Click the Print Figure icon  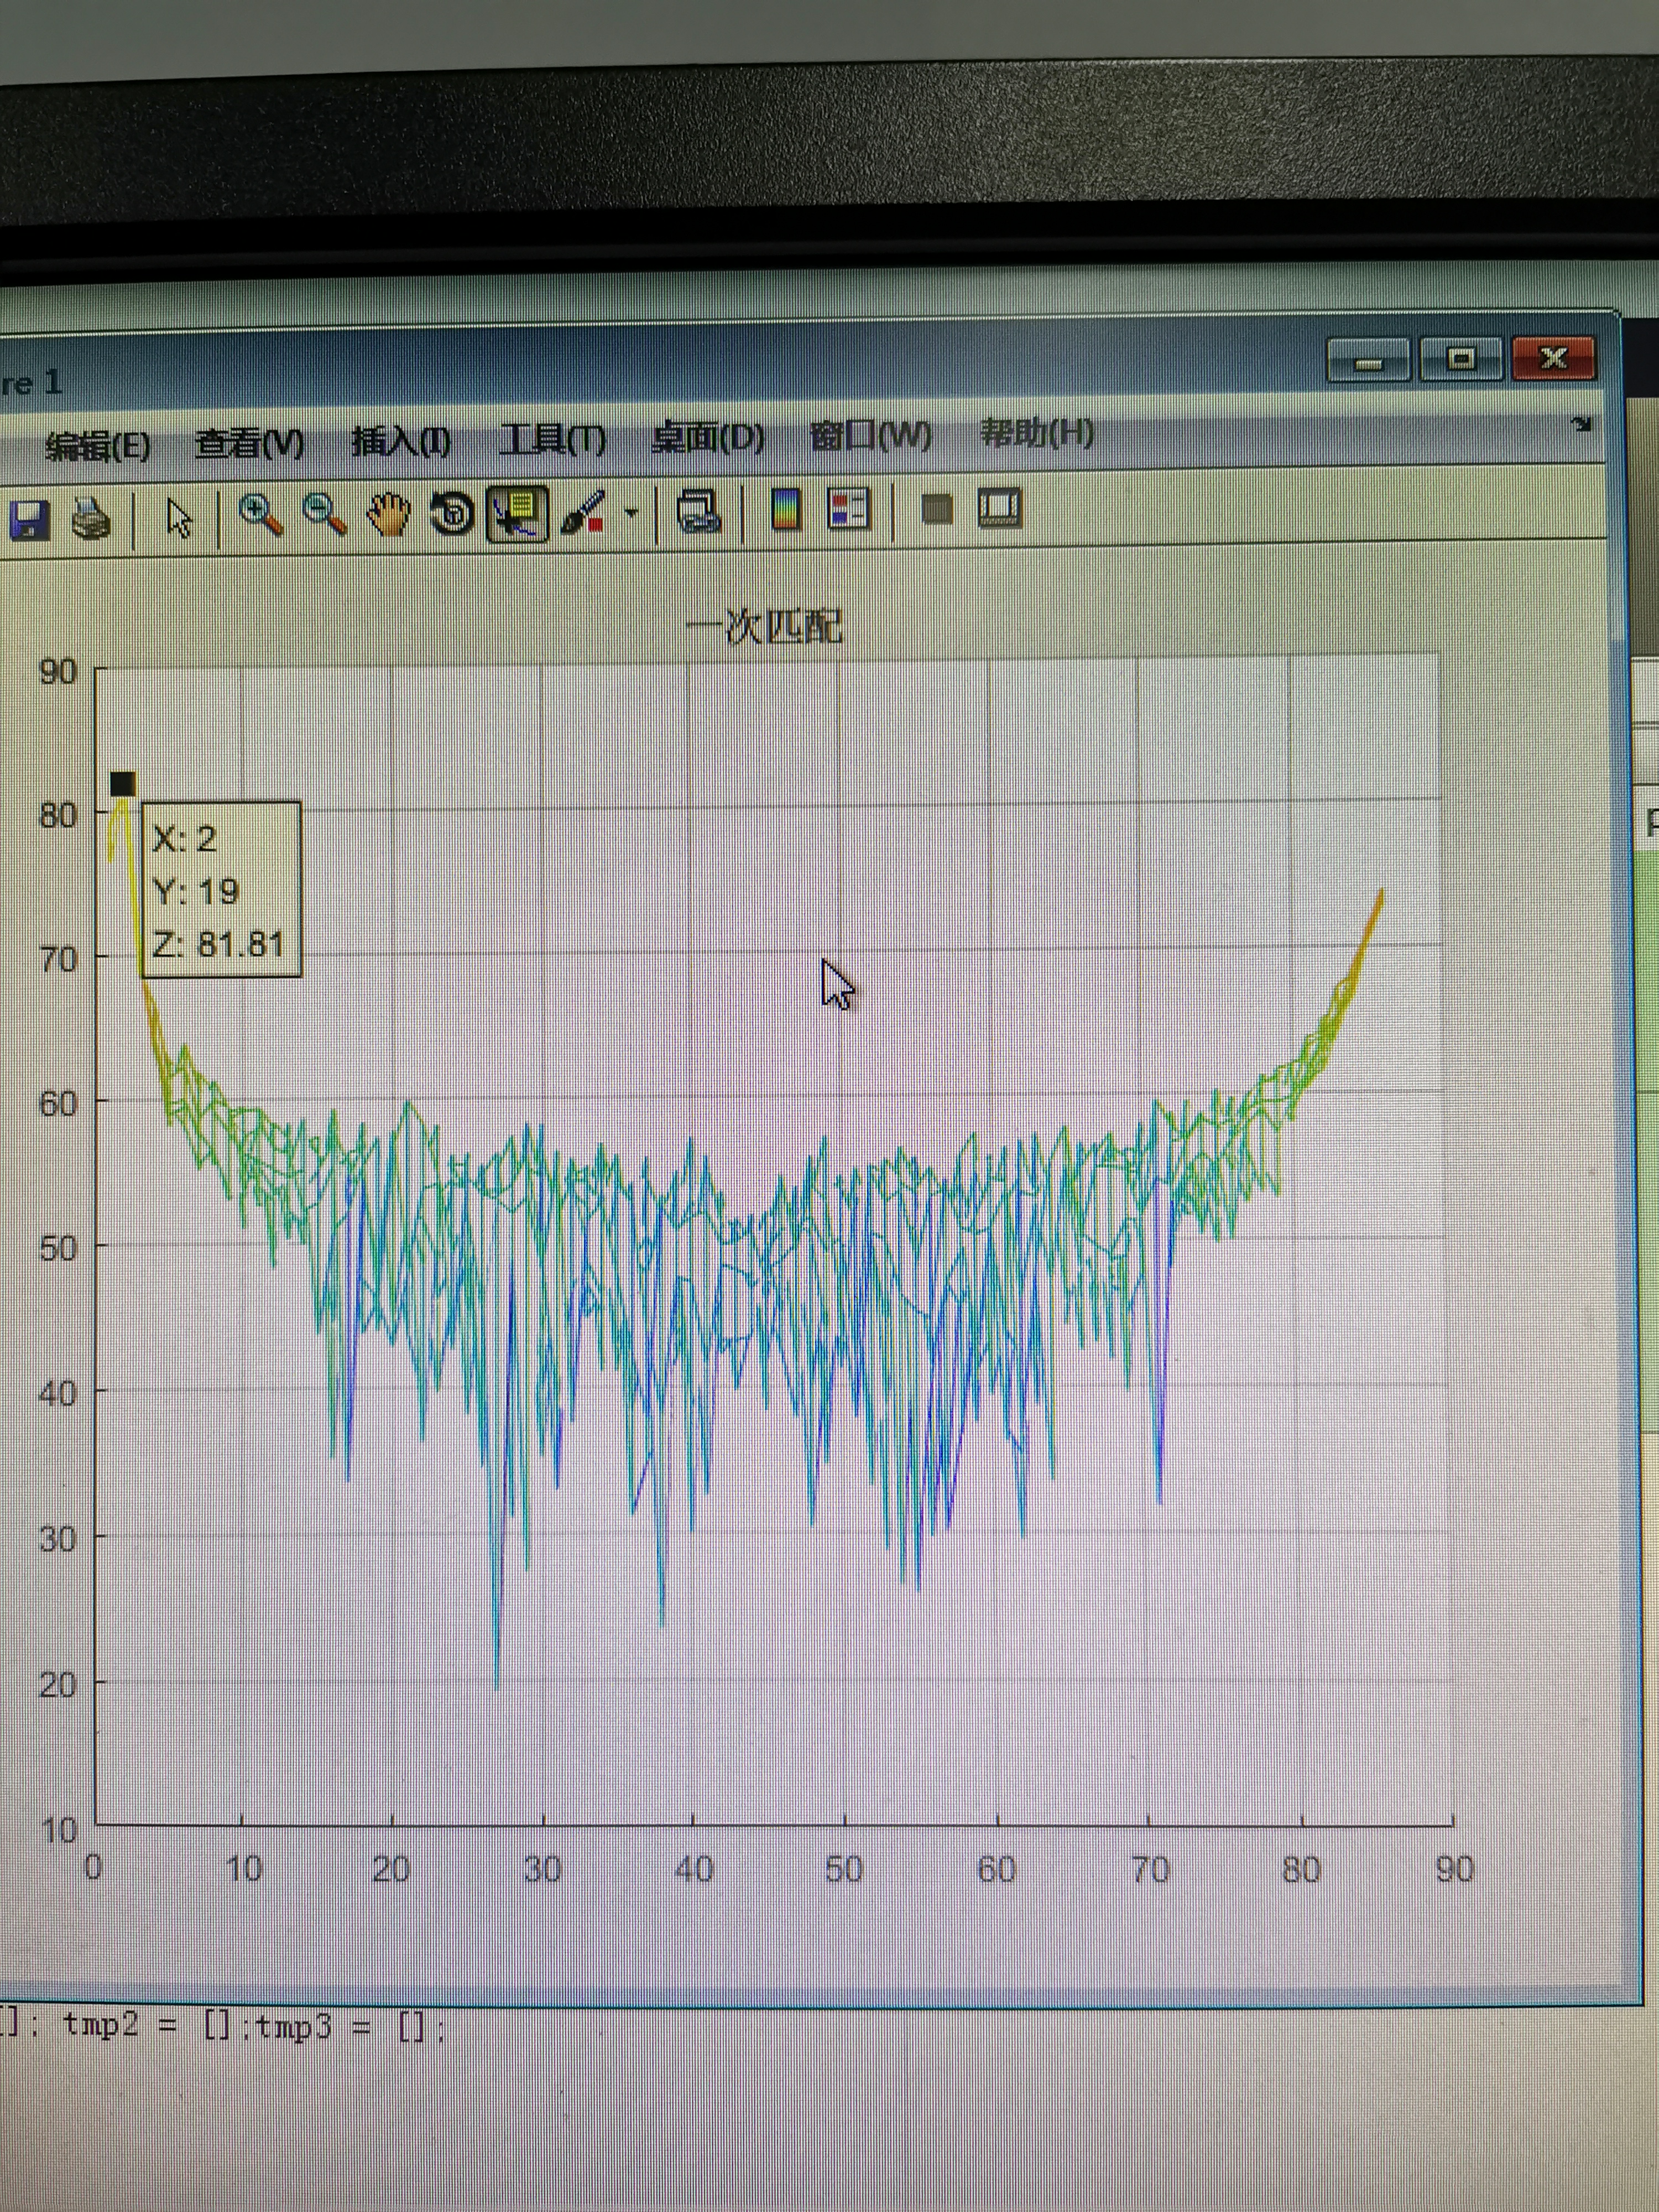coord(92,519)
